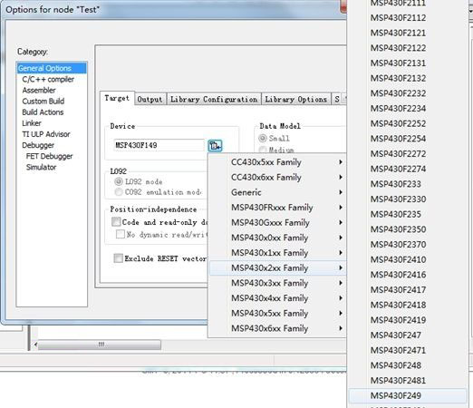473x408 pixels.
Task: Expand CC430x5xx Family submenu
Action: (277, 162)
